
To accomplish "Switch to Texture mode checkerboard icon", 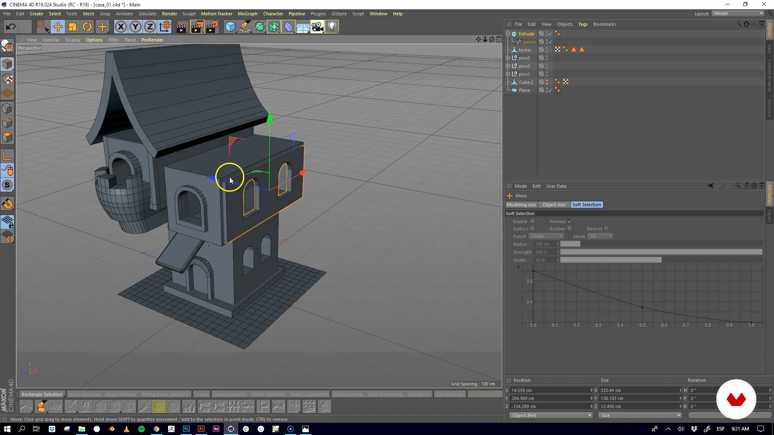I will click(x=7, y=79).
